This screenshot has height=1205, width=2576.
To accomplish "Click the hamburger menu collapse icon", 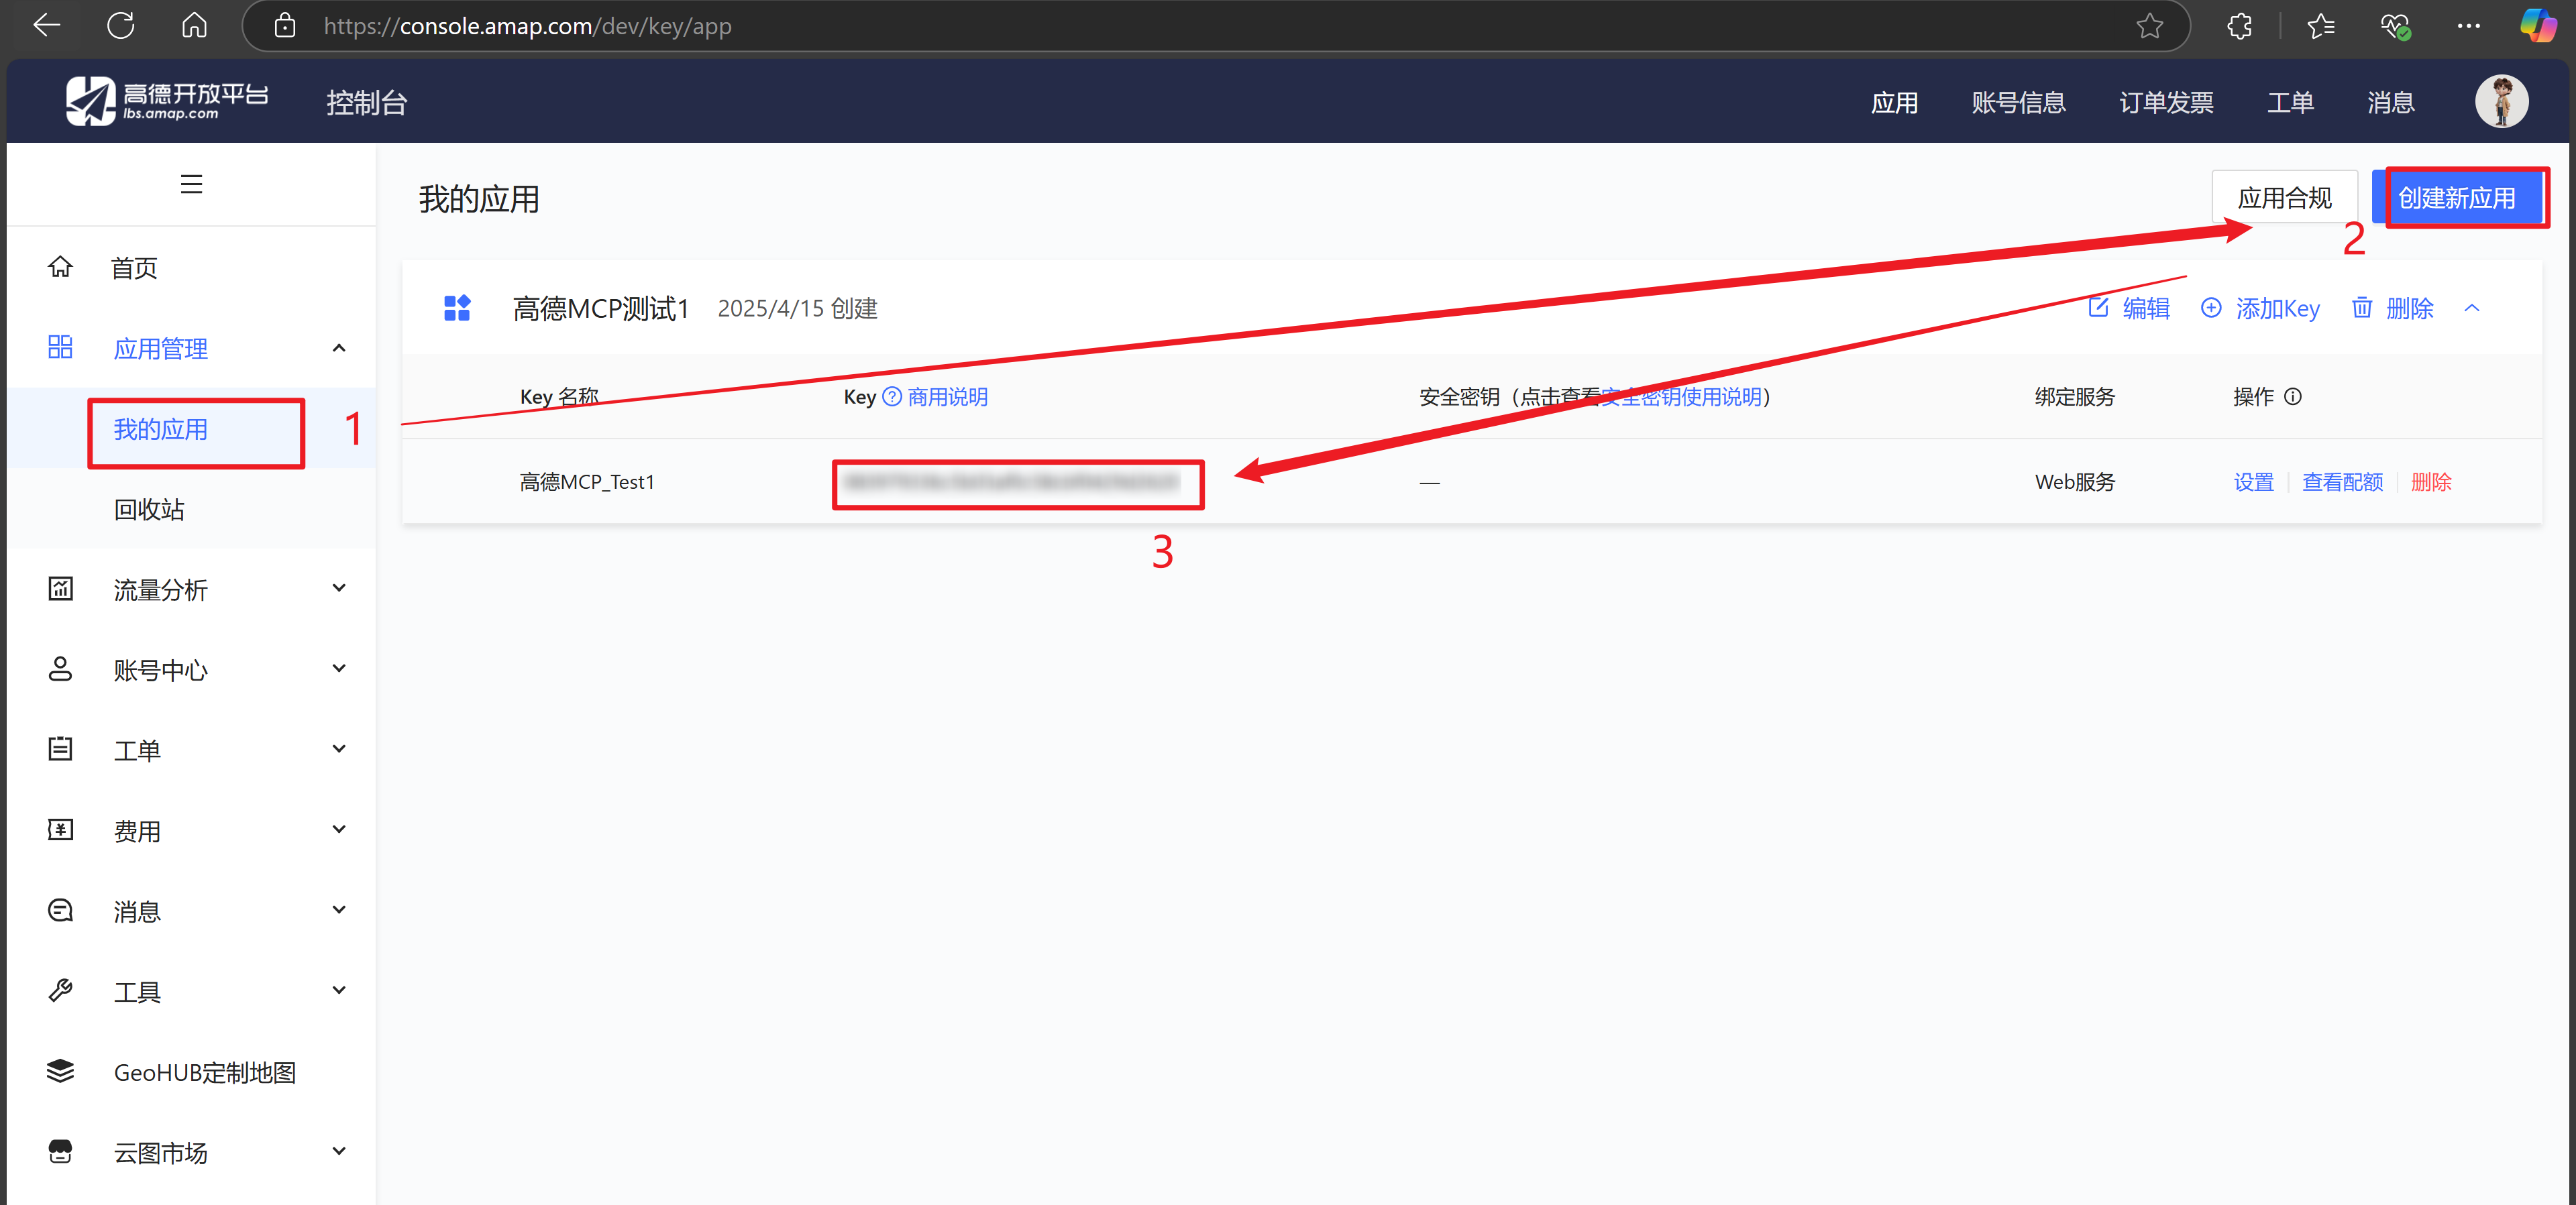I will point(191,184).
